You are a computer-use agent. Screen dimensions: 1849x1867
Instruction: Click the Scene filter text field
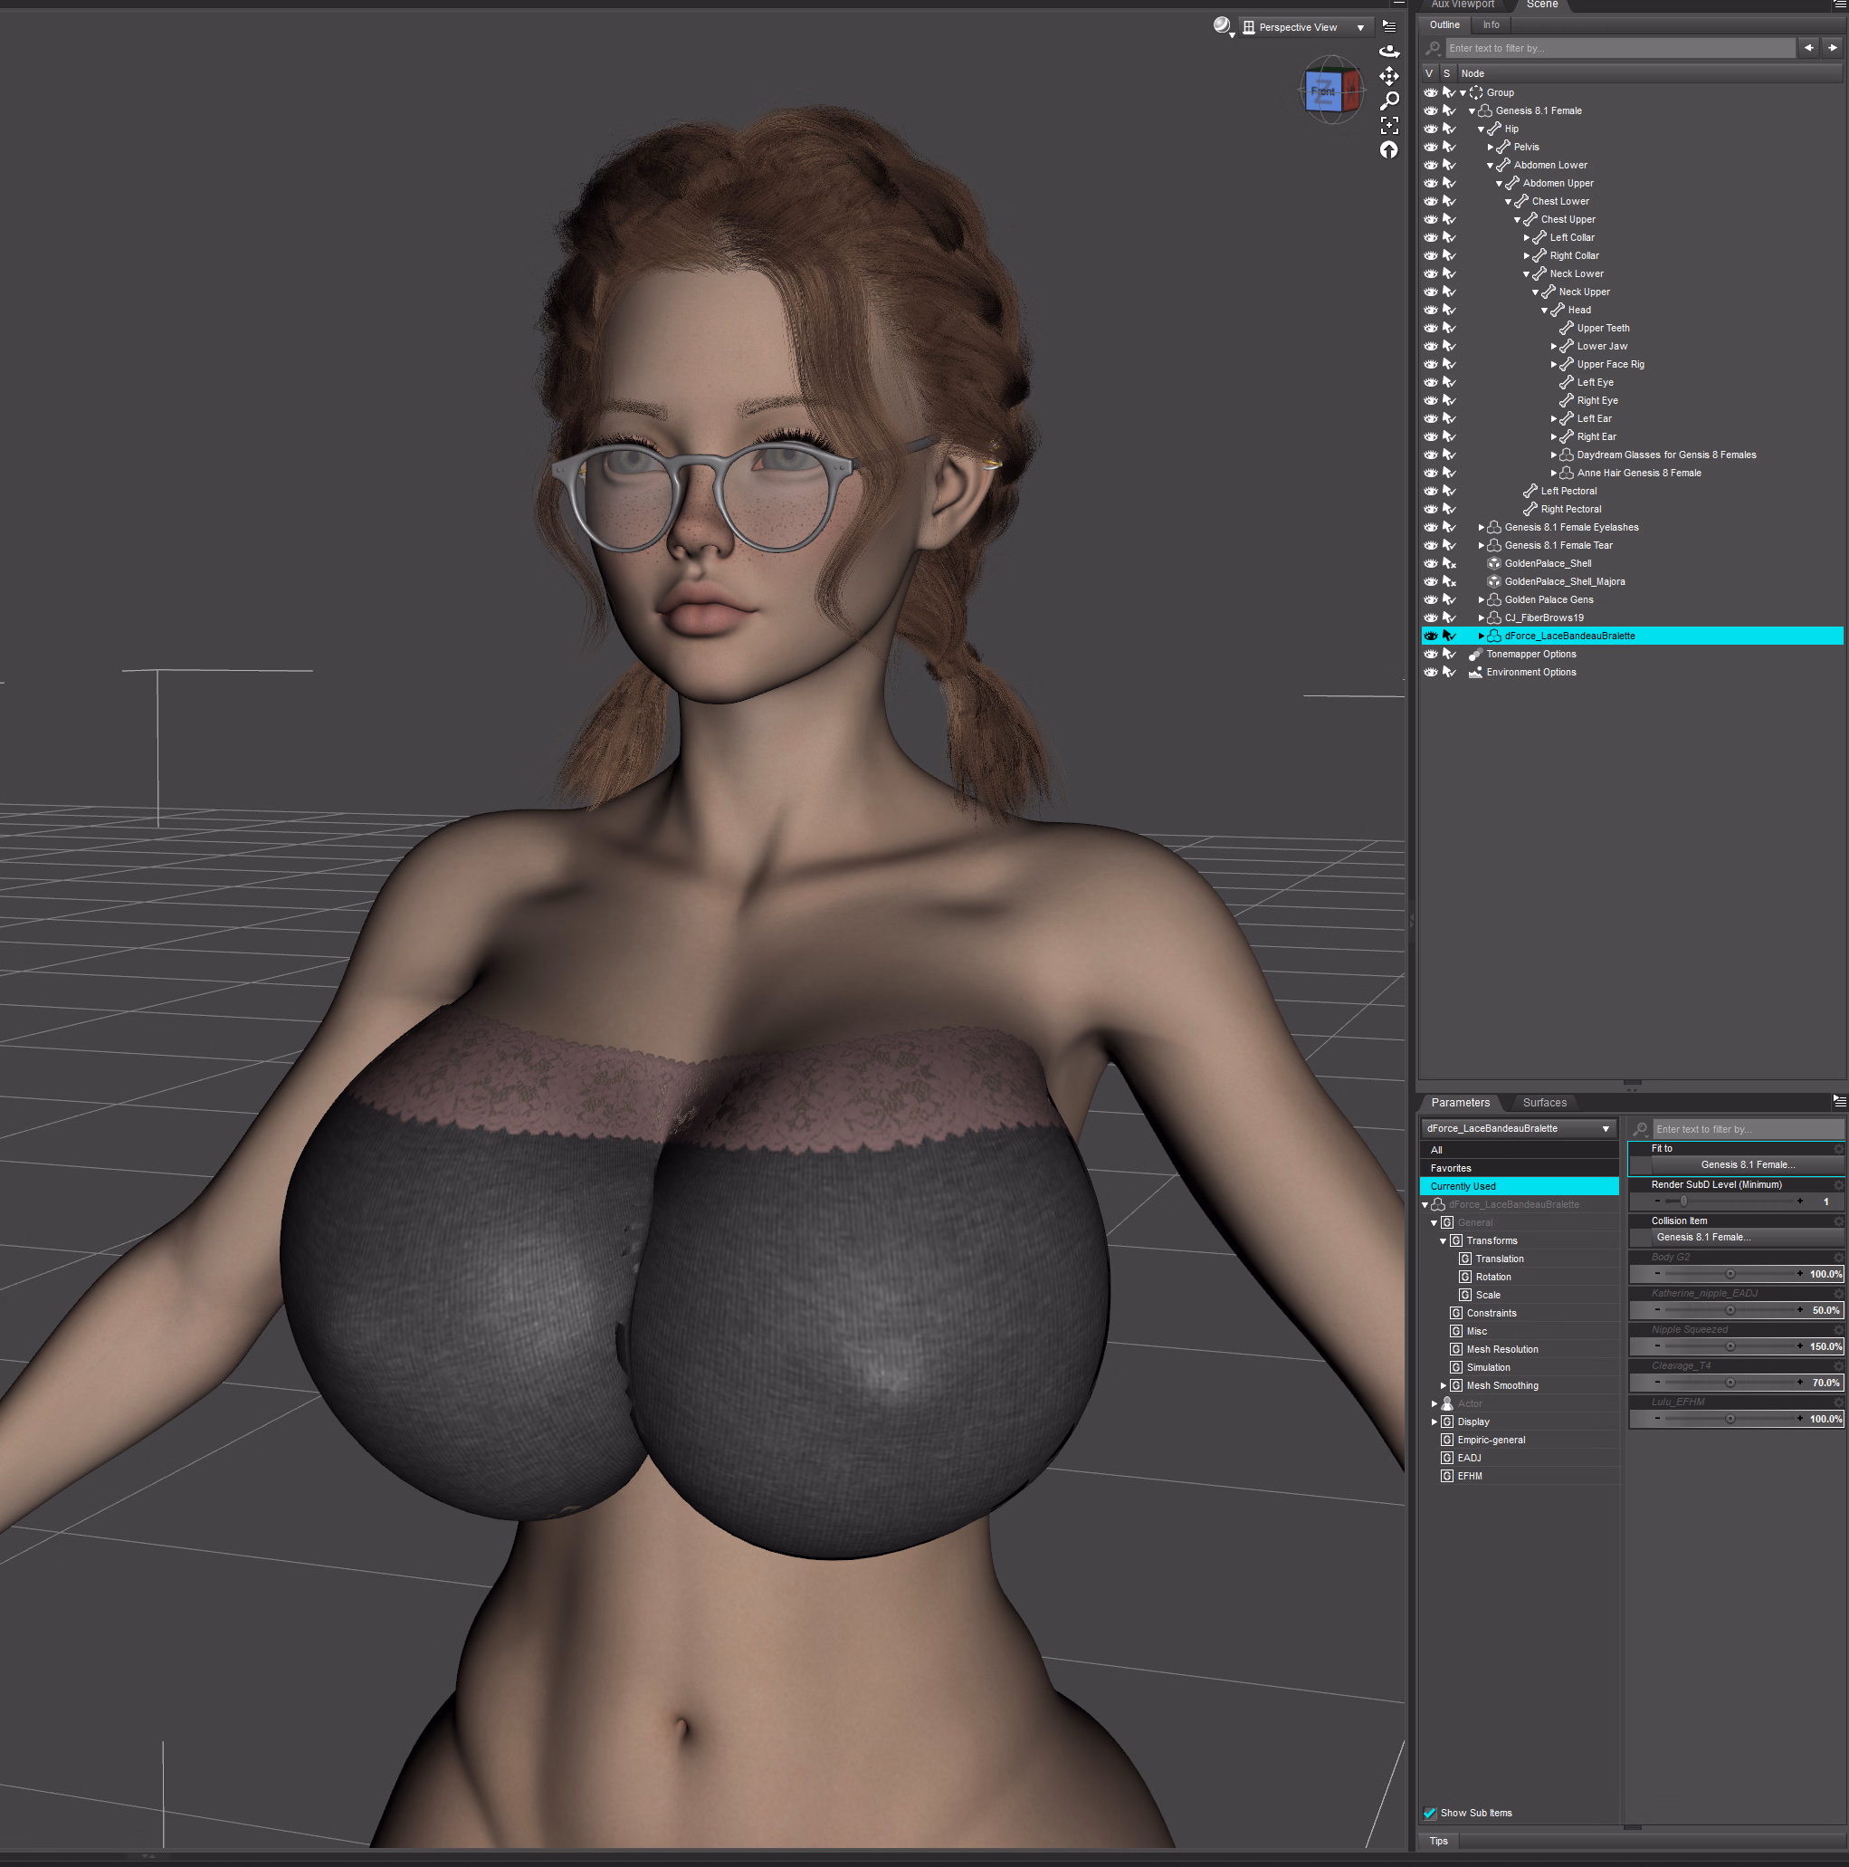click(1619, 48)
